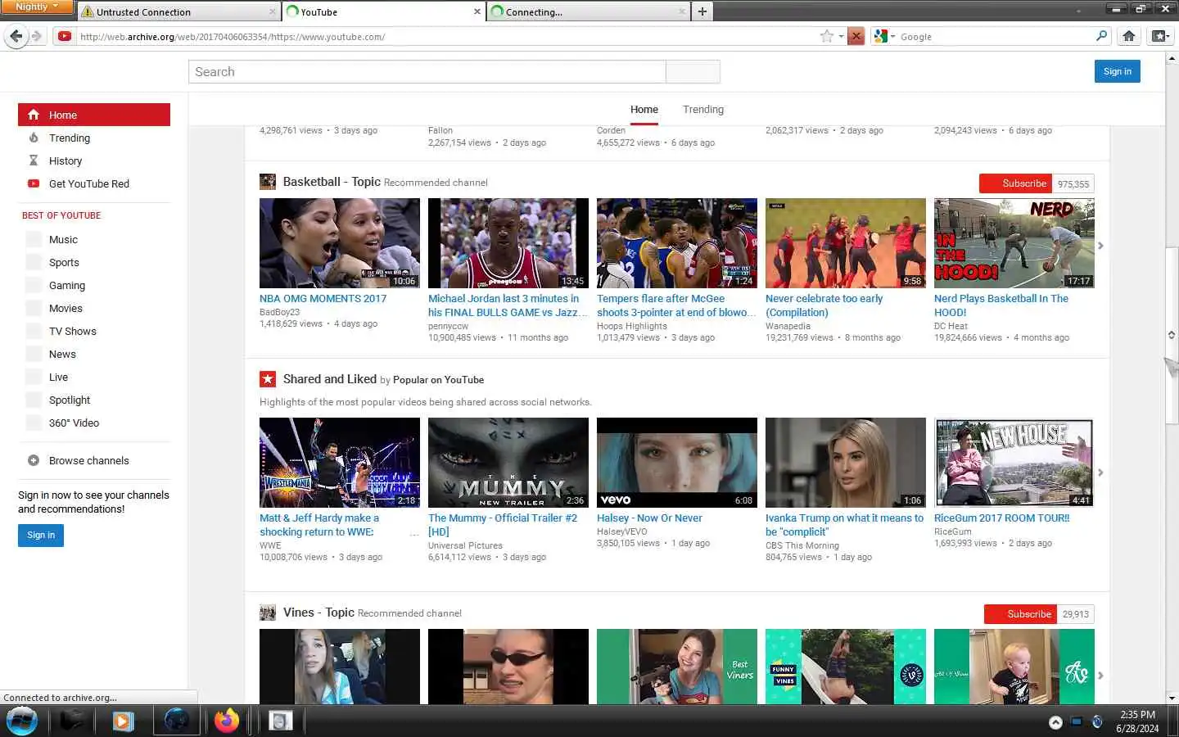Viewport: 1179px width, 737px height.
Task: Click the bookmarks toolbar icon at far right
Action: pyautogui.click(x=1160, y=36)
